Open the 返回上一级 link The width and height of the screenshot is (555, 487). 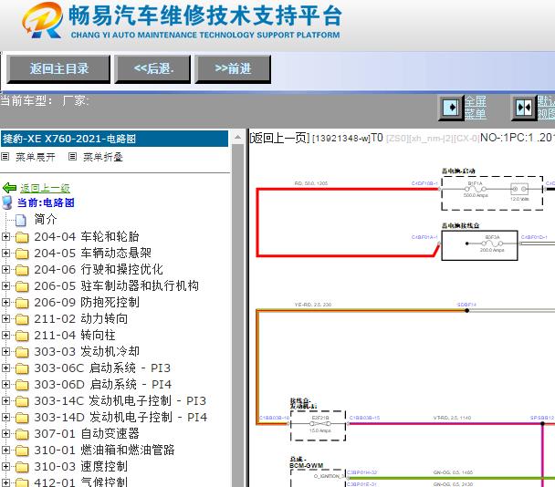click(45, 188)
